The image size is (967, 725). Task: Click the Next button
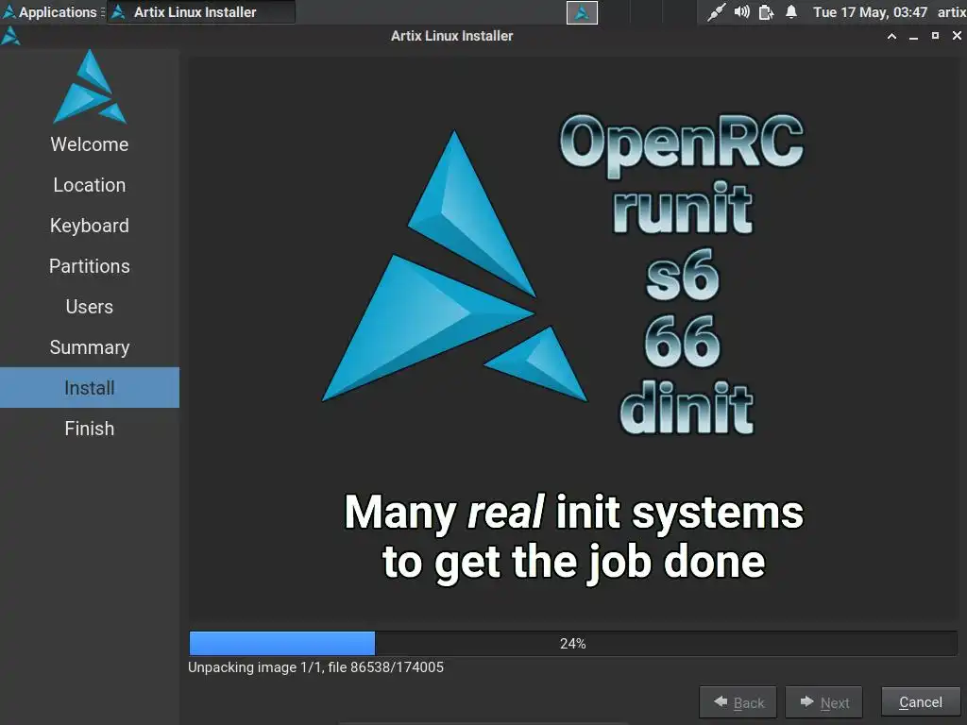(823, 702)
